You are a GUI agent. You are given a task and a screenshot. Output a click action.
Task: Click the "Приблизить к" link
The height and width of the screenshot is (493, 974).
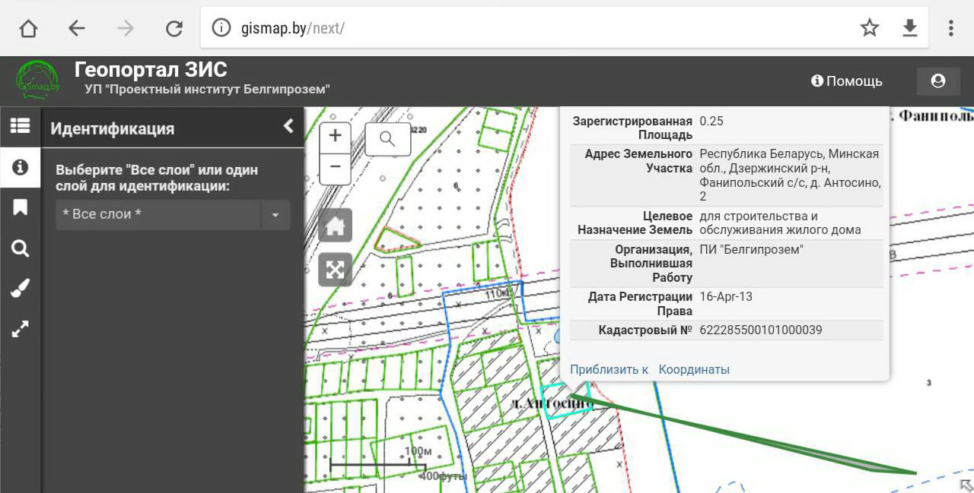point(609,370)
